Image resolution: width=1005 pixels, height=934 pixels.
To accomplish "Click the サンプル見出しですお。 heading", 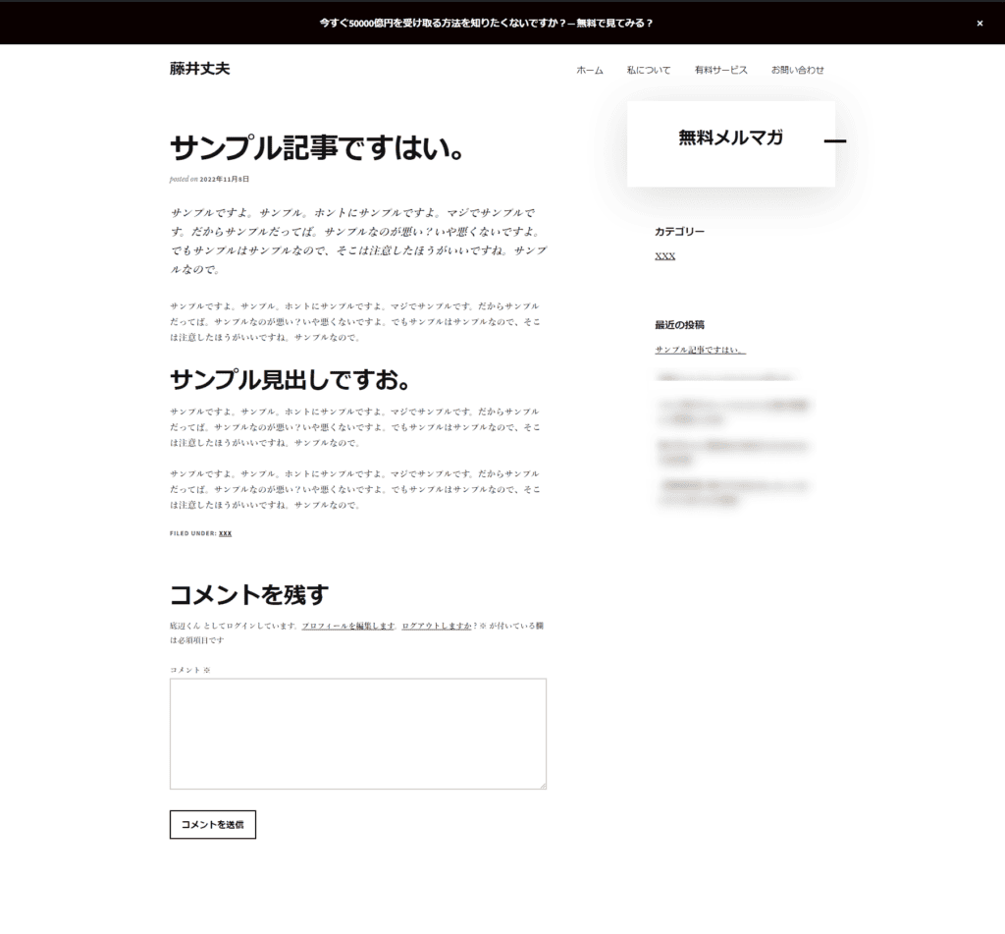I will click(290, 380).
